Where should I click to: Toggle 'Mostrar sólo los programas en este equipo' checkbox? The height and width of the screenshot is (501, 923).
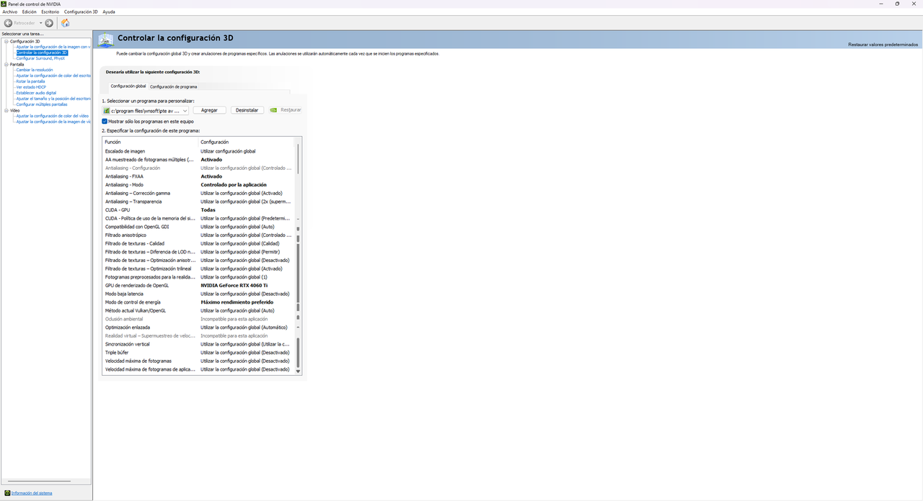[105, 122]
